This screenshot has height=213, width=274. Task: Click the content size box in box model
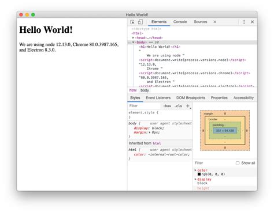tap(225, 131)
